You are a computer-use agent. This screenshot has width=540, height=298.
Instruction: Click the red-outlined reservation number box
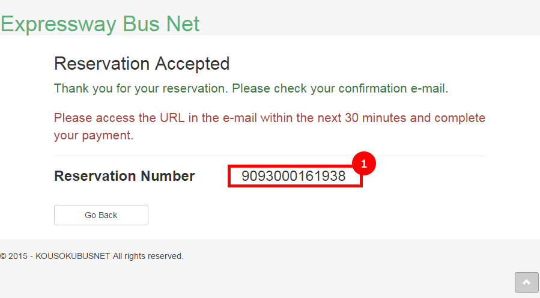[295, 176]
